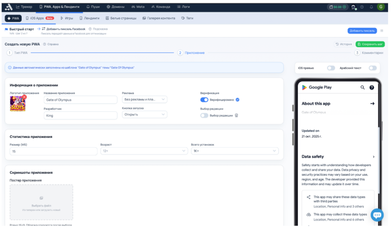
Task: Click the Сохранить шаг button
Action: [370, 44]
